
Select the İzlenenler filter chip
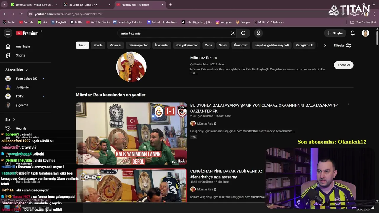162,45
